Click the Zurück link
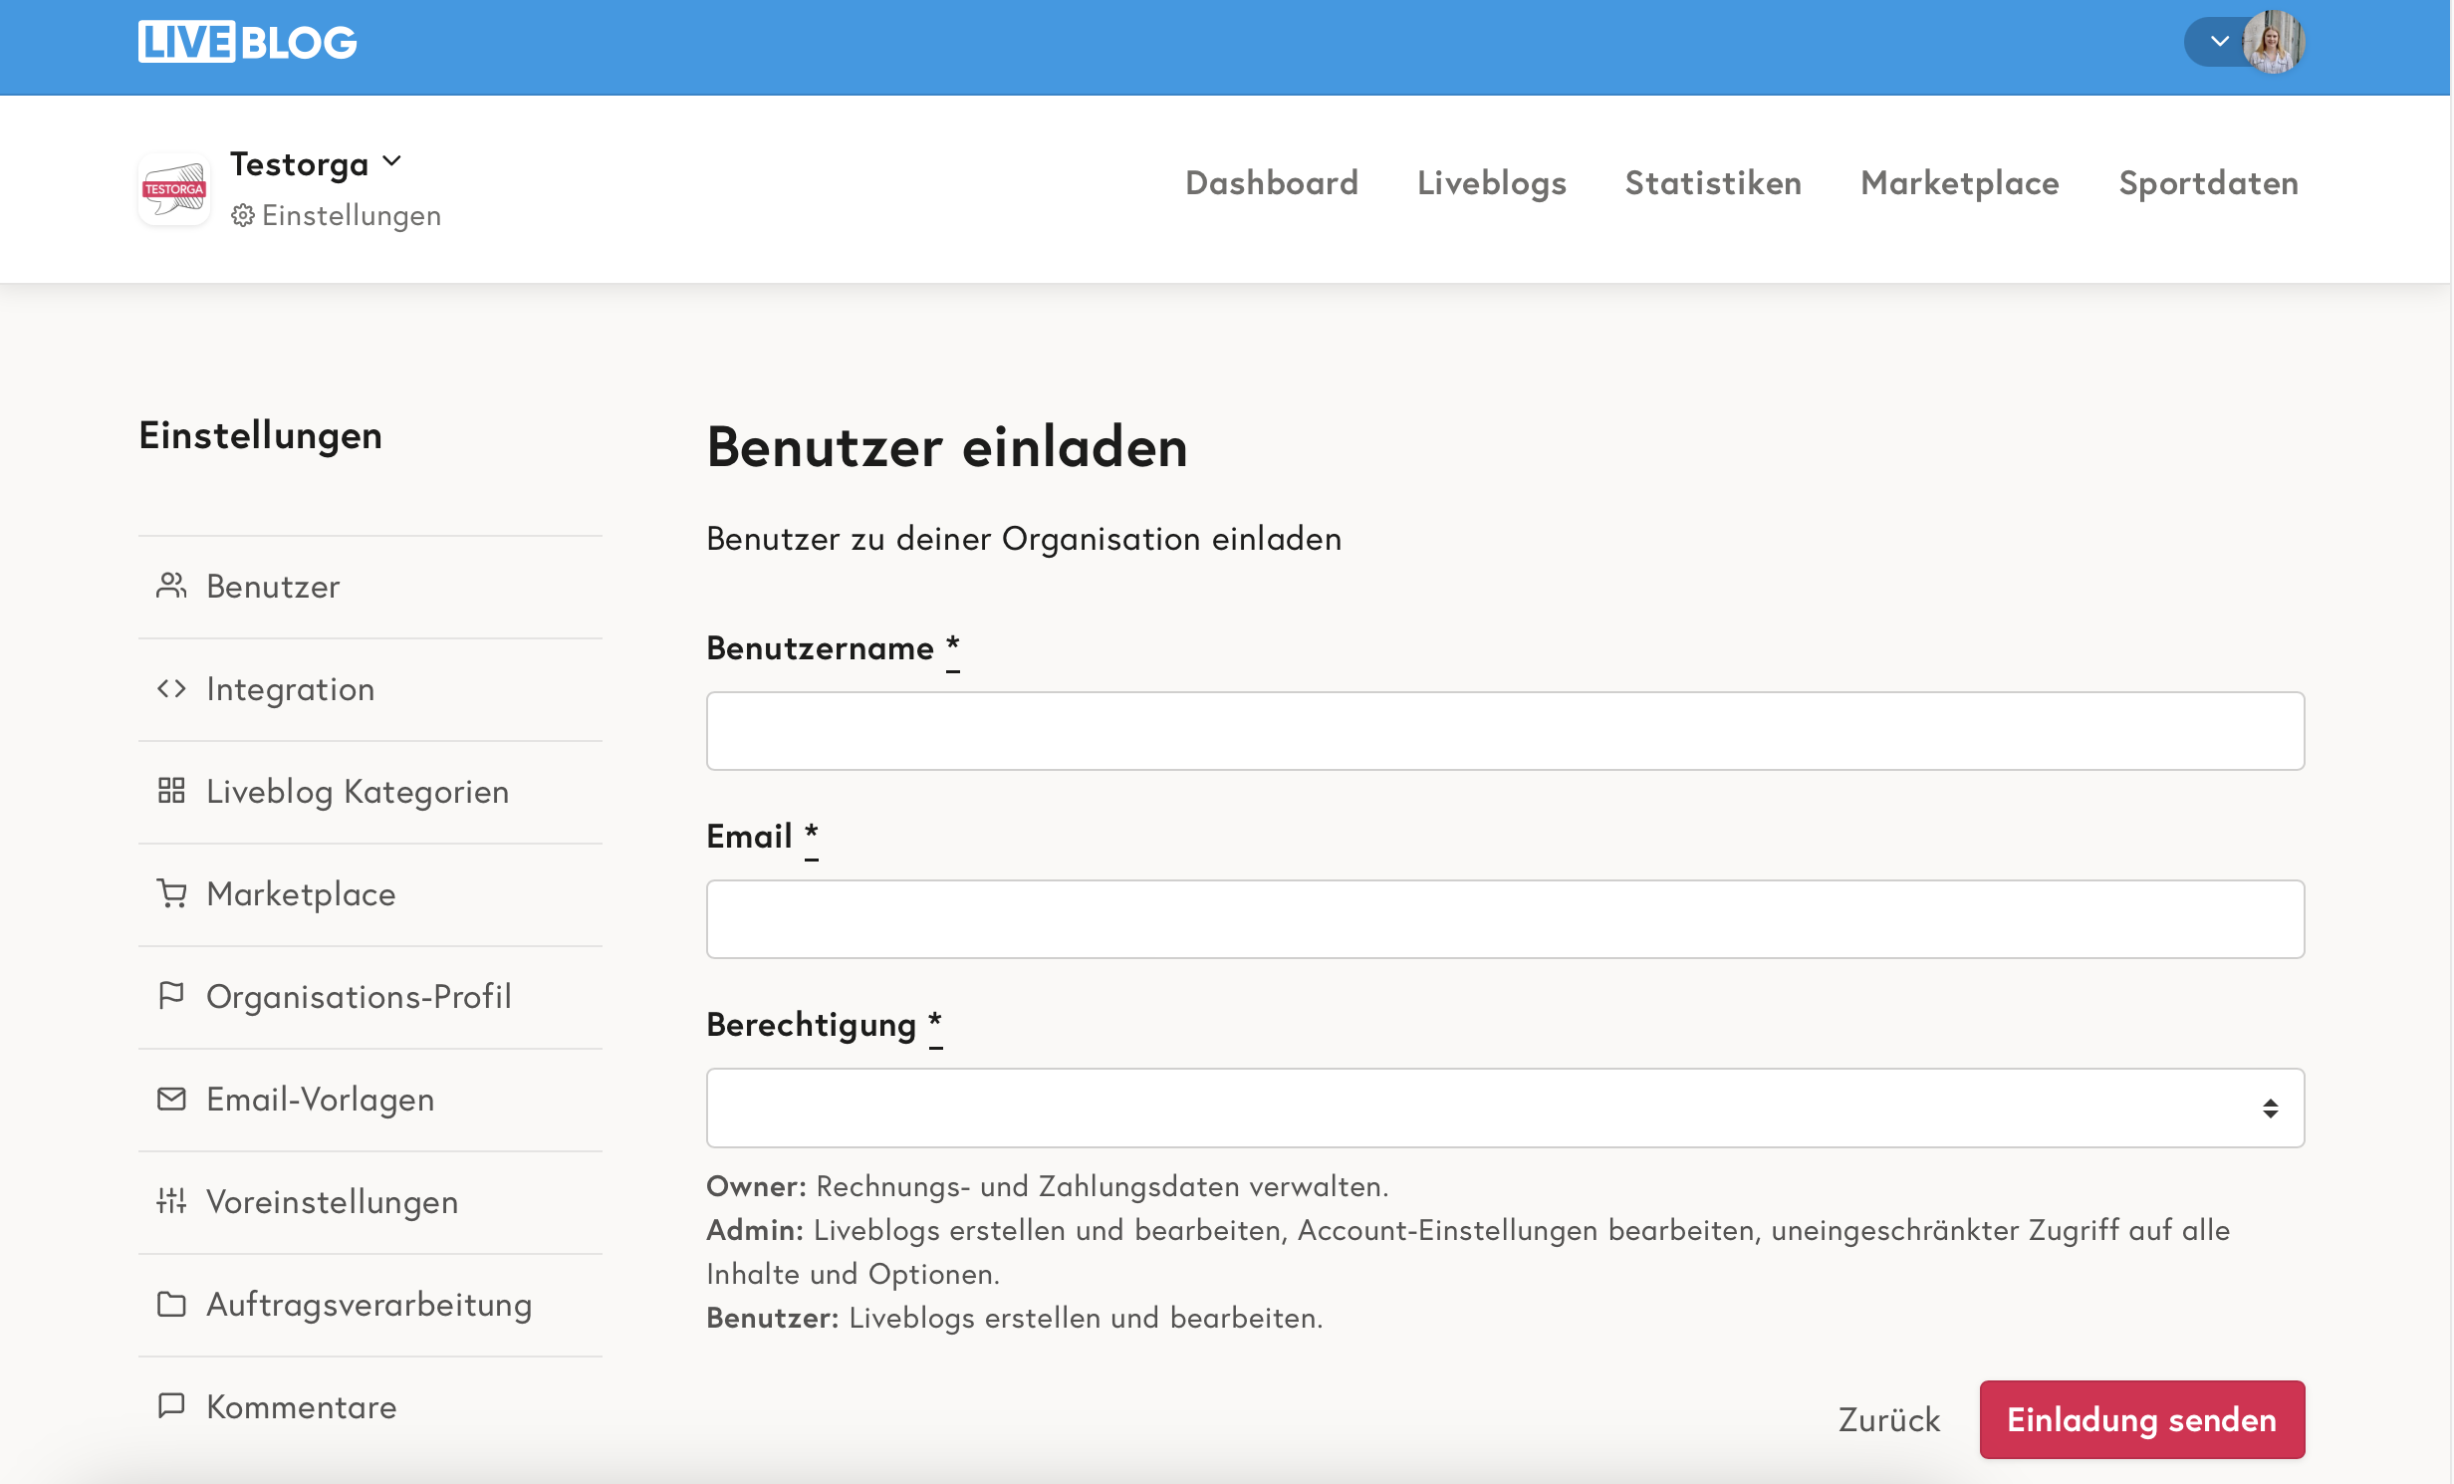2454x1484 pixels. (1888, 1419)
